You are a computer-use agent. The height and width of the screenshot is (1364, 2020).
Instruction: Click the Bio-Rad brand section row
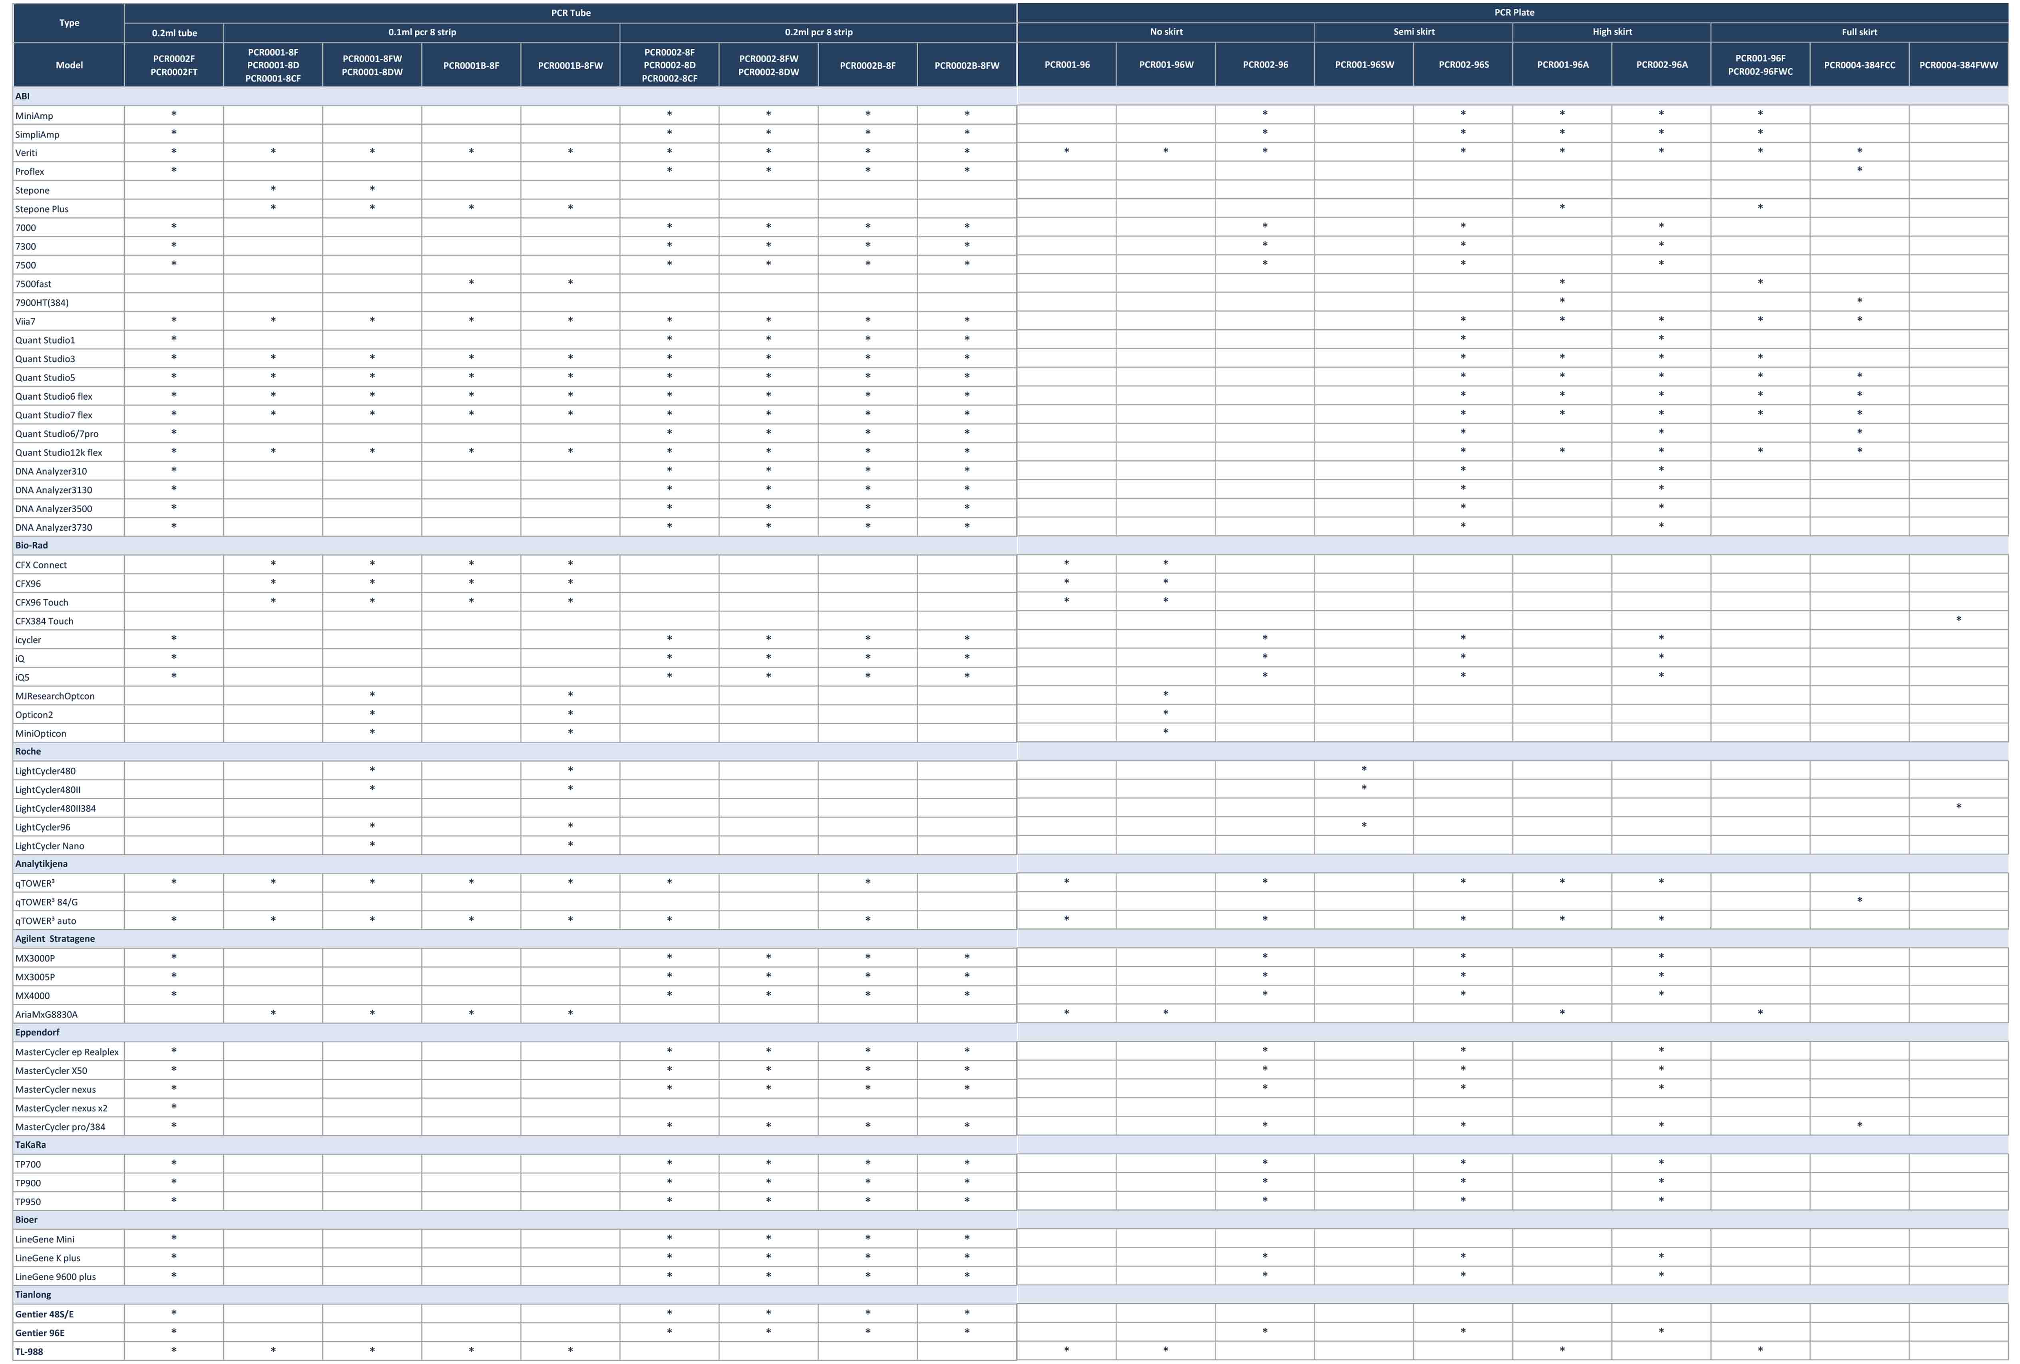point(1010,545)
